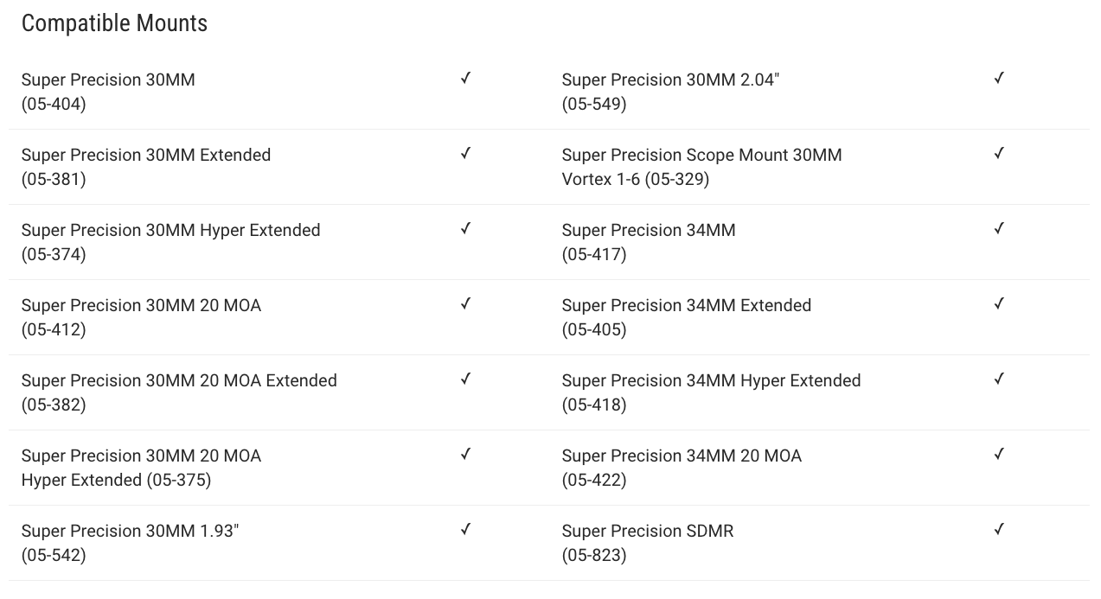Click checkmark for 30MM 1.93" mount
This screenshot has width=1101, height=599.
[465, 529]
